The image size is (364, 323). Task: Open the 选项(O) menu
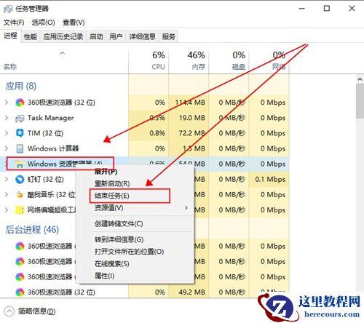pyautogui.click(x=44, y=23)
